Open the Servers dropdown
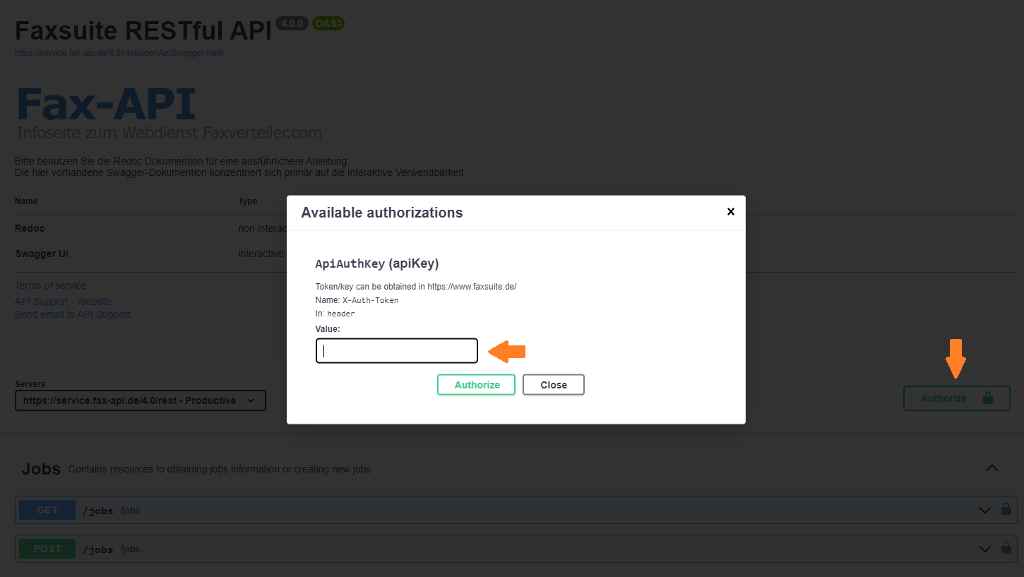 click(141, 400)
